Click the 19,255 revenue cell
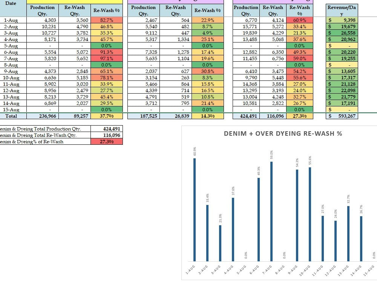 342,59
